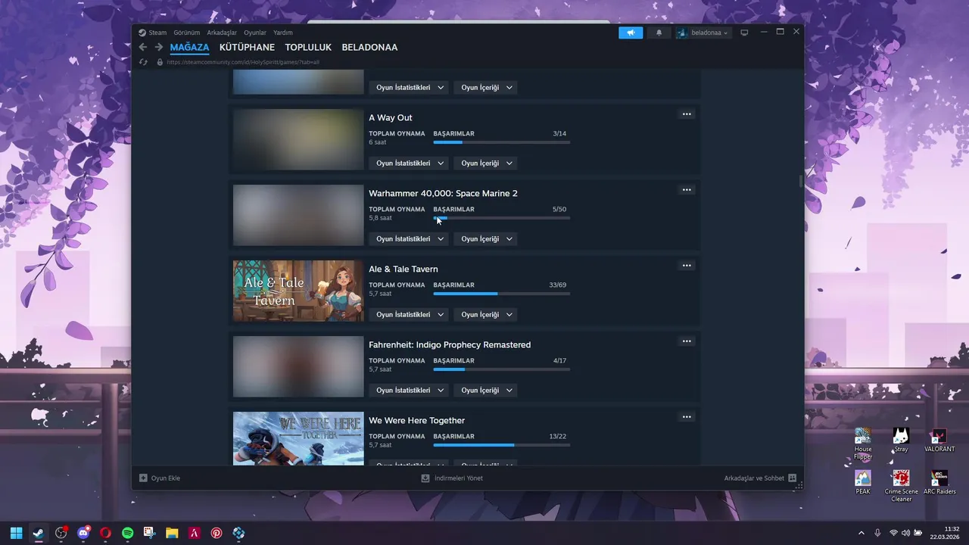Open the We Were Here Together options menu
969x545 pixels.
[x=687, y=417]
